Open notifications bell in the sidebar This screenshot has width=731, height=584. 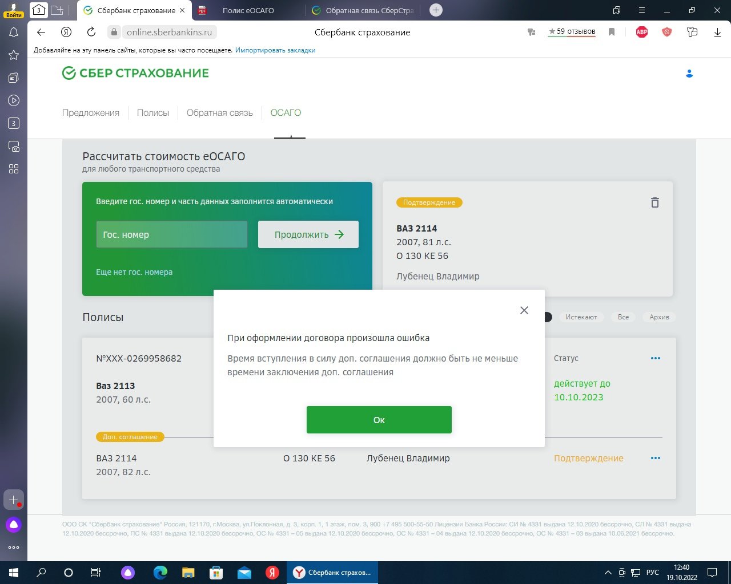pyautogui.click(x=14, y=33)
